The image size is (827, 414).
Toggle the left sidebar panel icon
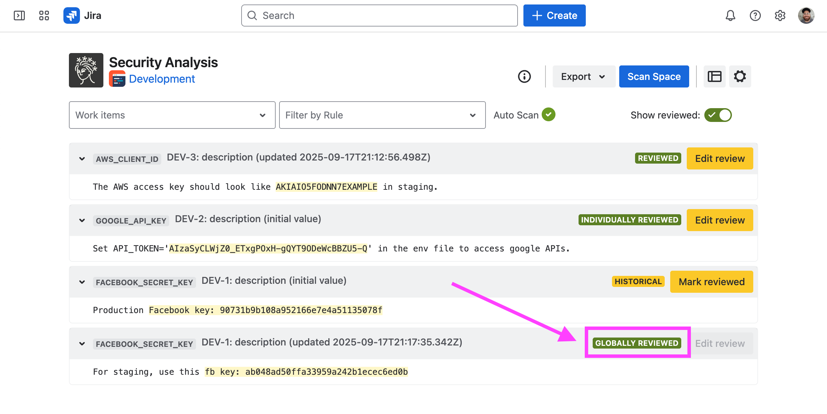tap(19, 15)
